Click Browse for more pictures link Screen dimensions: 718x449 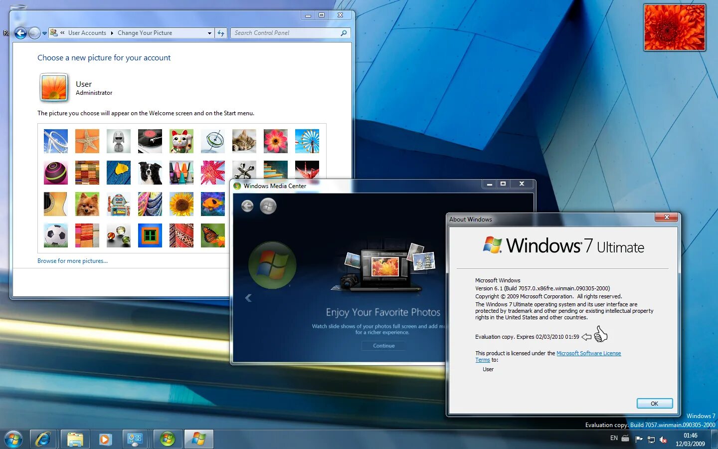click(72, 261)
